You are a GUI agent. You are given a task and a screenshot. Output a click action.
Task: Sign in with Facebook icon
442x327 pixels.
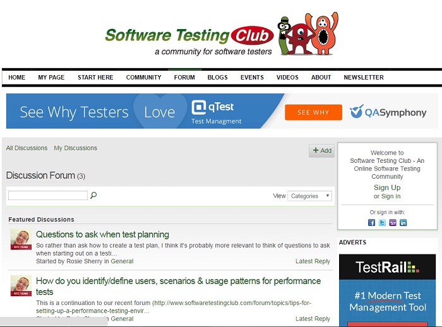371,223
